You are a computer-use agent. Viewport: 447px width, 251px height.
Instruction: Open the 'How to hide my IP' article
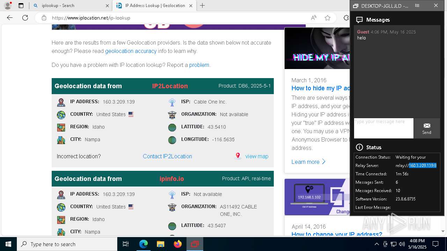321,88
